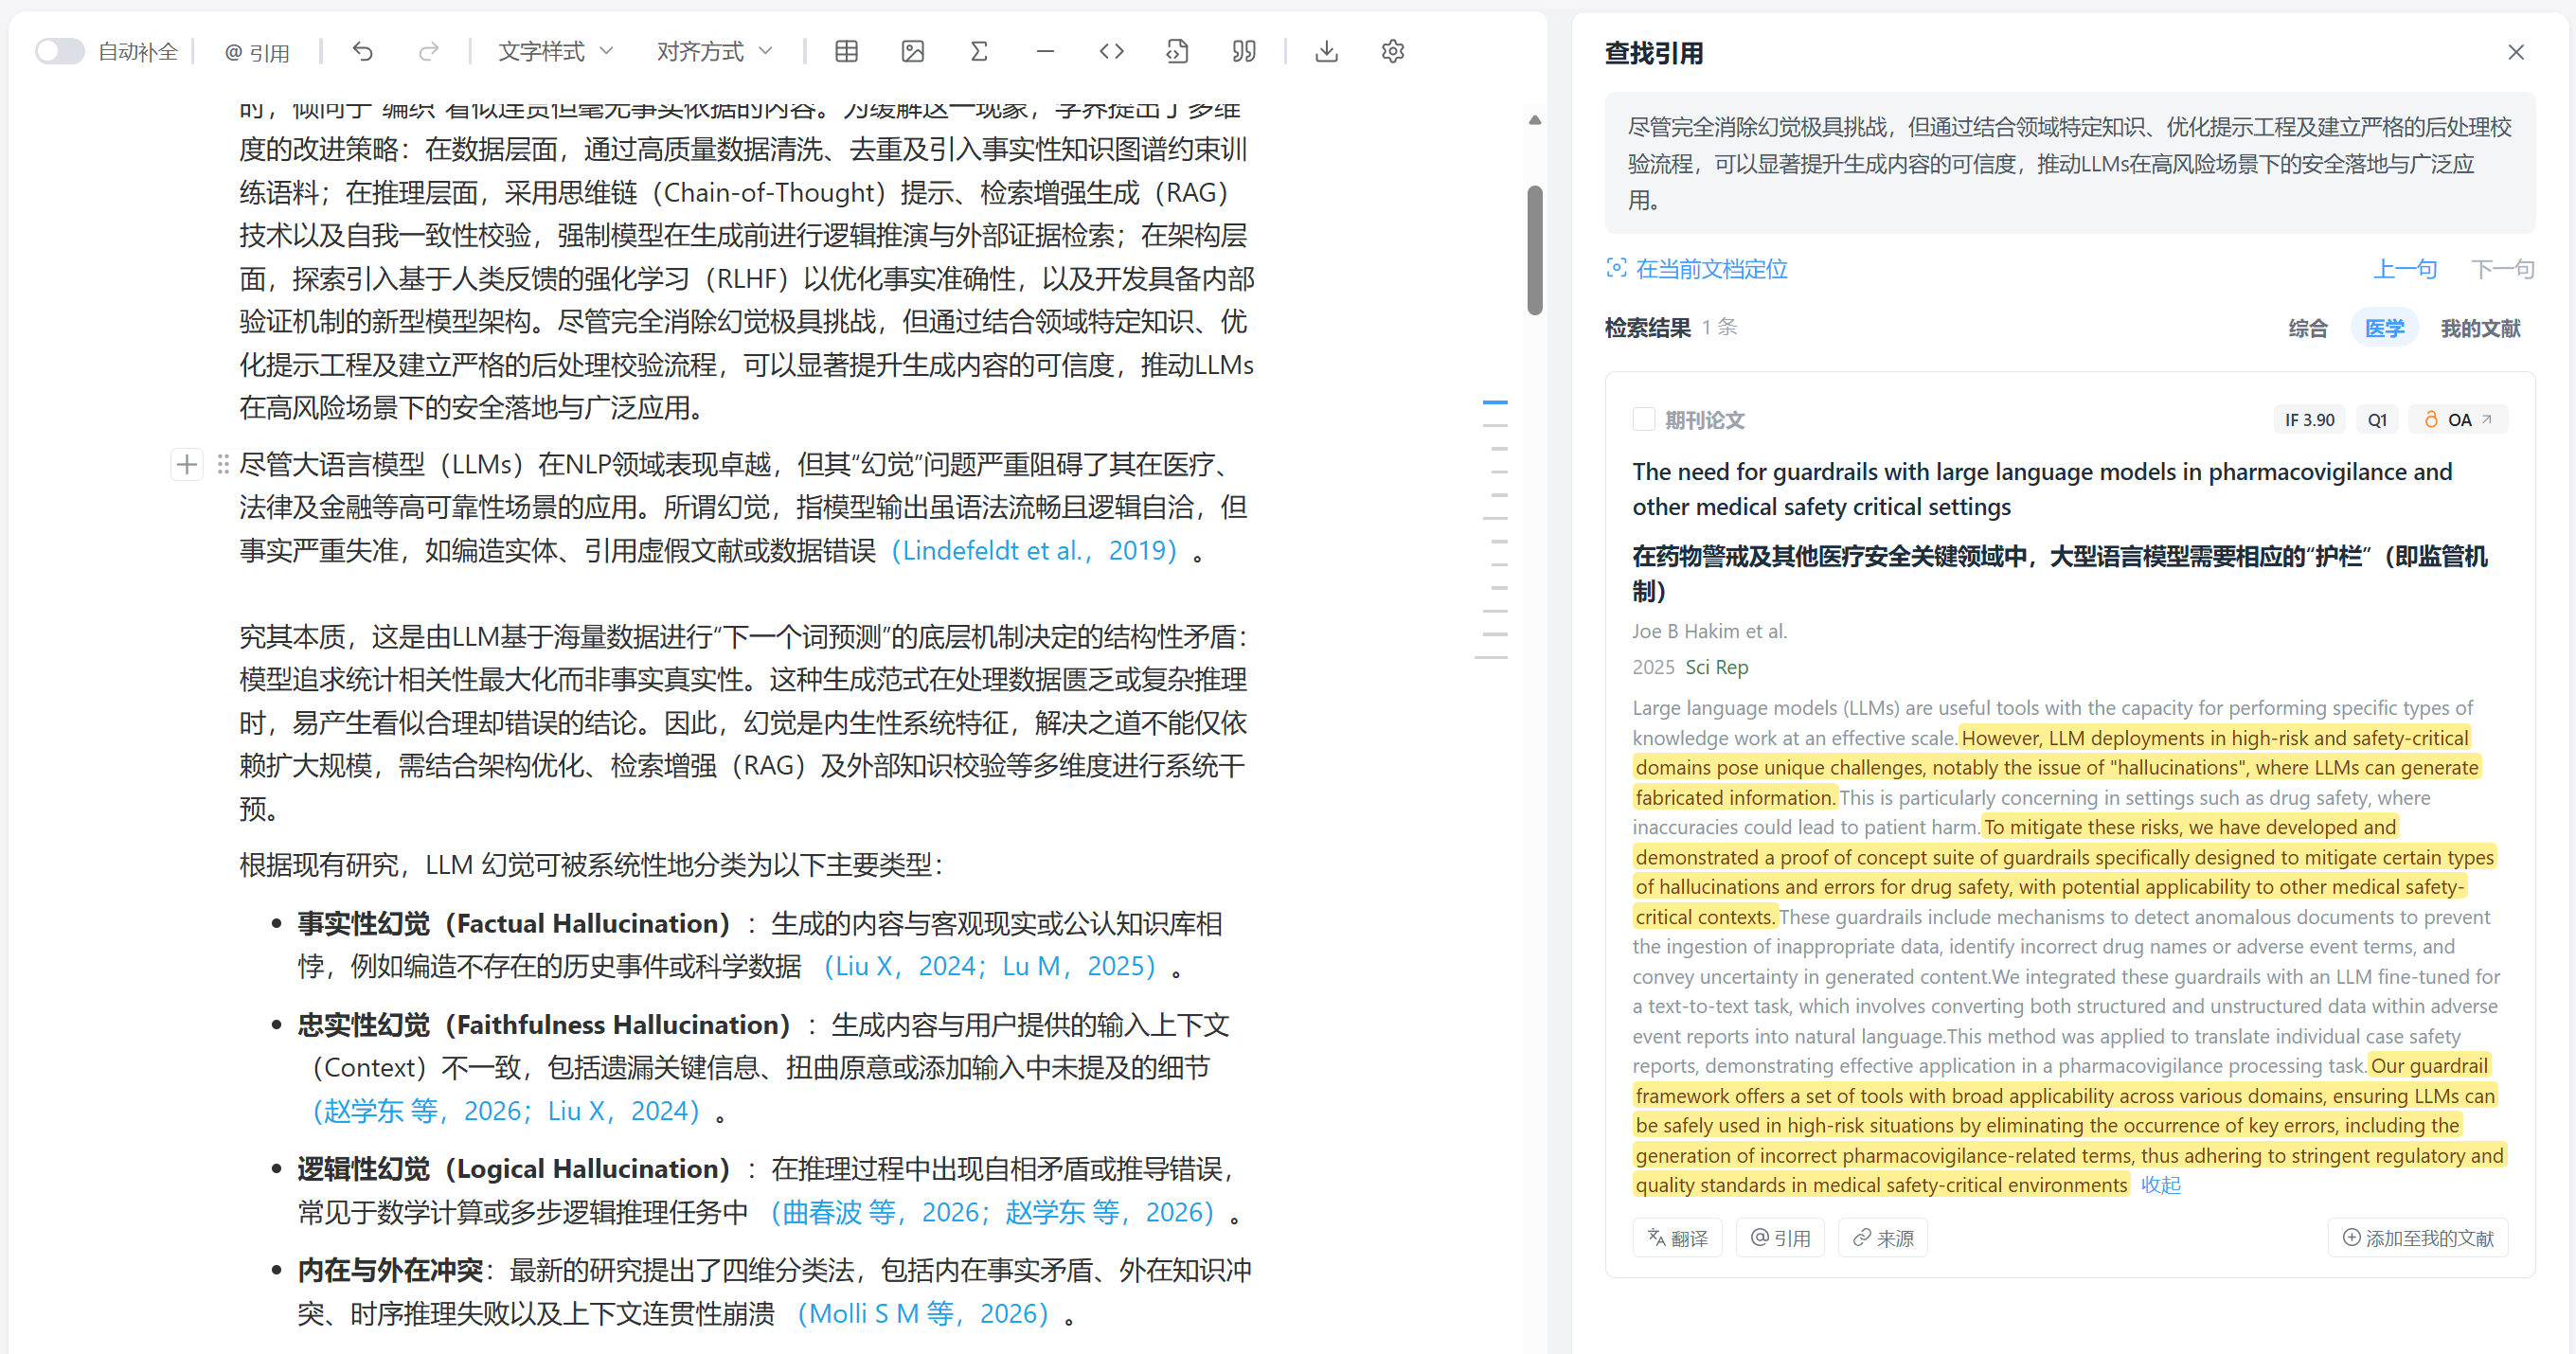Image resolution: width=2576 pixels, height=1354 pixels.
Task: Insert a table using the table icon
Action: pos(846,51)
